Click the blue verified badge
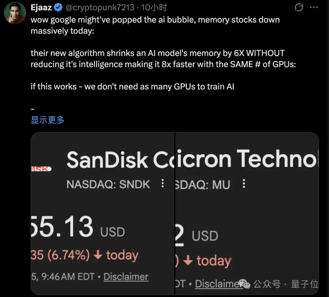This screenshot has height=297, width=329. [x=58, y=7]
